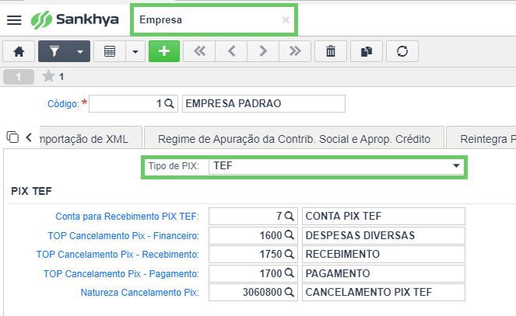Click the field with value 1600
The width and height of the screenshot is (516, 316).
(253, 235)
